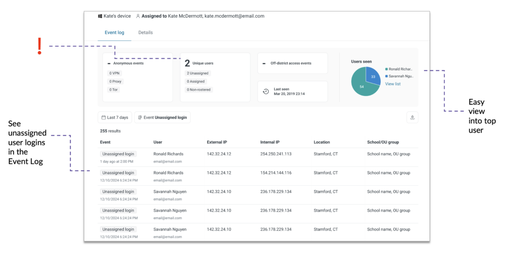
Task: Click the blue Savannah Nguyen legend square
Action: click(x=386, y=76)
